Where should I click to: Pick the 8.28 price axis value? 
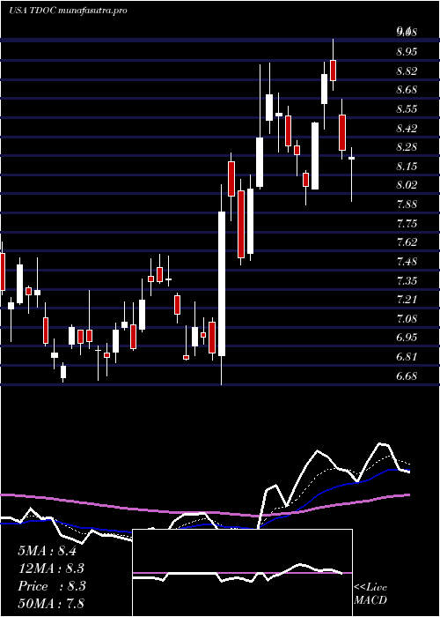tap(407, 147)
